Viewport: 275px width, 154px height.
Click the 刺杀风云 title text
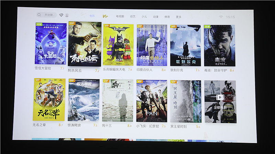tap(75, 71)
